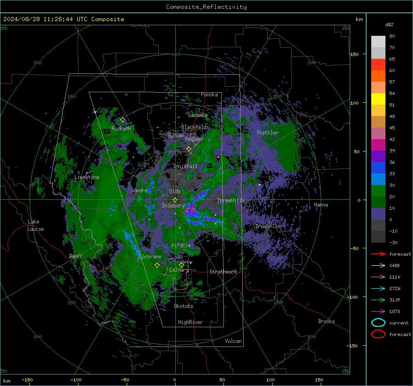Click the Didsbury city label

click(173, 206)
